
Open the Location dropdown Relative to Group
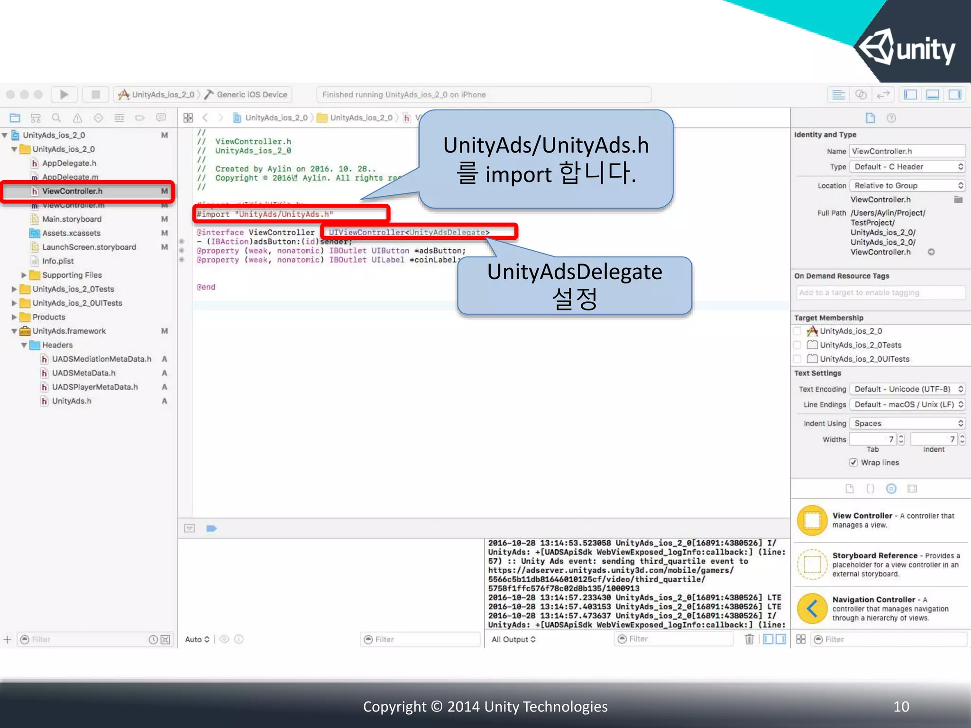[907, 186]
